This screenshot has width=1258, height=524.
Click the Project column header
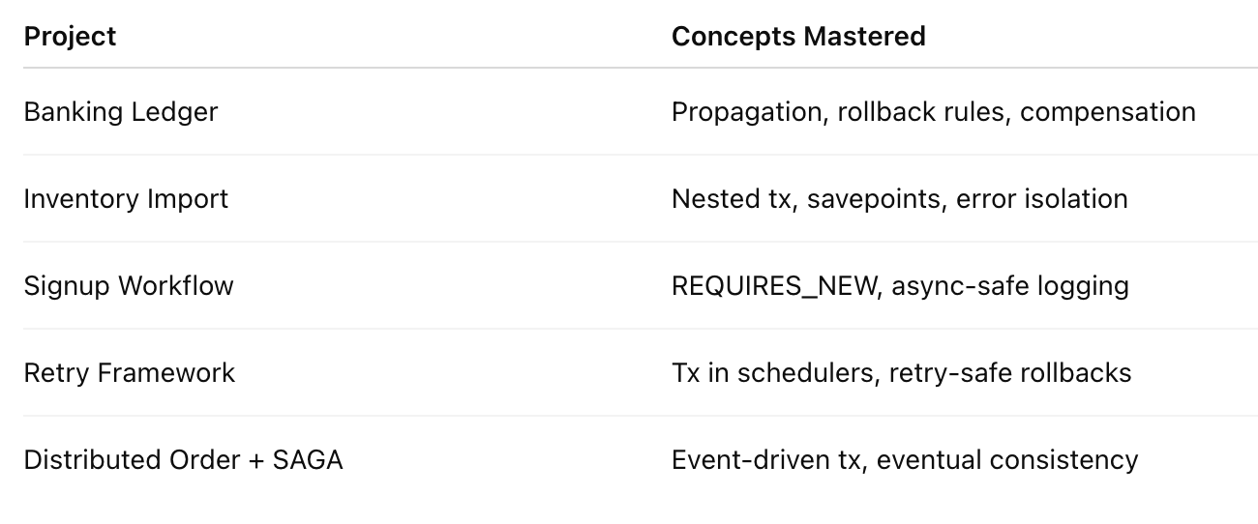pos(70,37)
